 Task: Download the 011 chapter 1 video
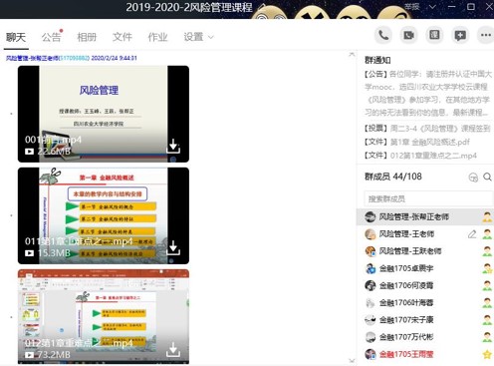(x=173, y=248)
